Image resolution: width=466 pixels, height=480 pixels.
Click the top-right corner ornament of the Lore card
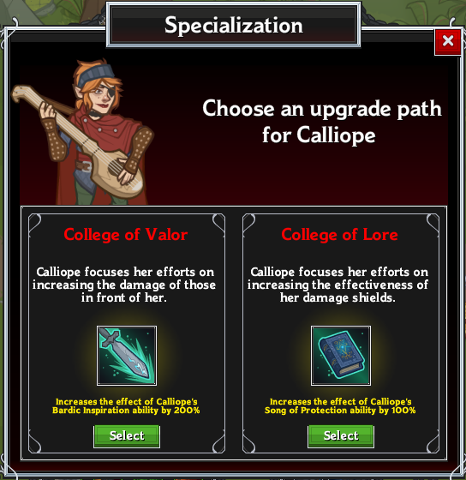coord(433,224)
